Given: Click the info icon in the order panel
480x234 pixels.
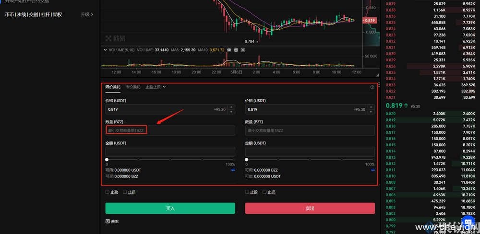Looking at the screenshot, I should [372, 87].
